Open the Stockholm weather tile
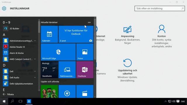Viewport: 187px width, 105px height. point(49,70)
